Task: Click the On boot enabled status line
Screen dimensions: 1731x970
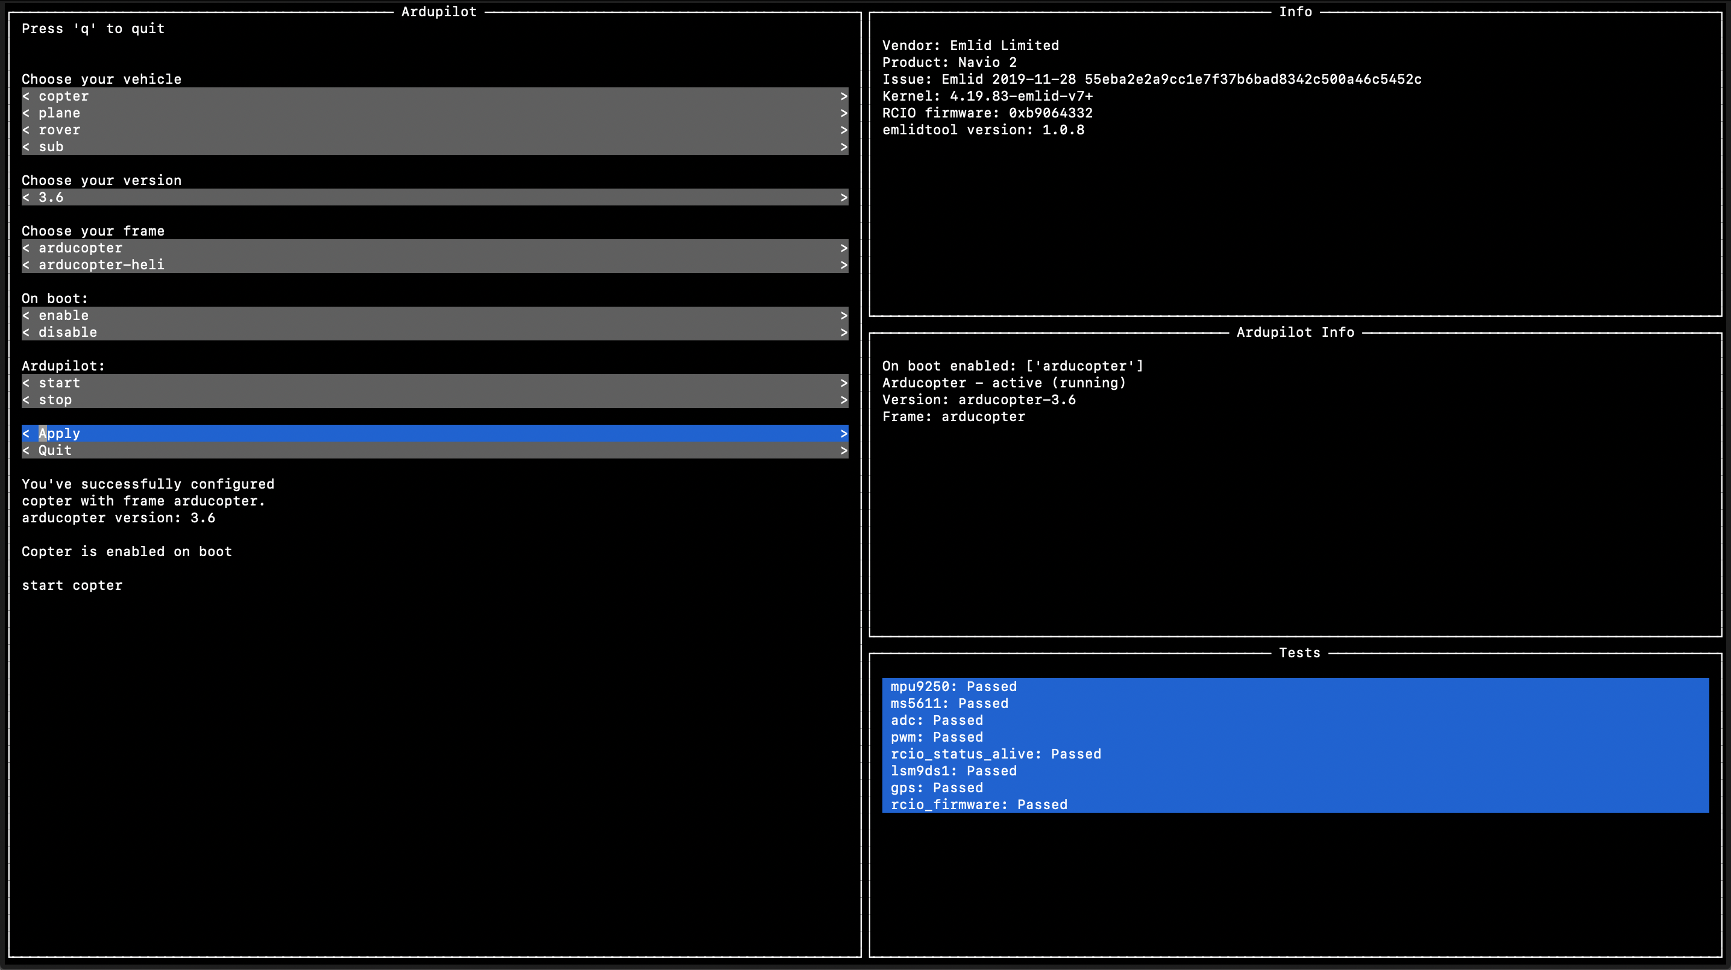Action: tap(1013, 366)
